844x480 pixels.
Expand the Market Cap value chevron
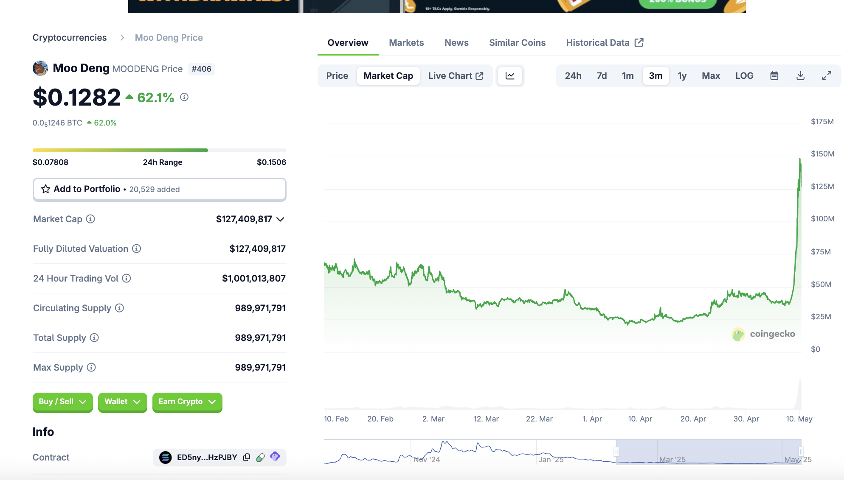click(280, 219)
